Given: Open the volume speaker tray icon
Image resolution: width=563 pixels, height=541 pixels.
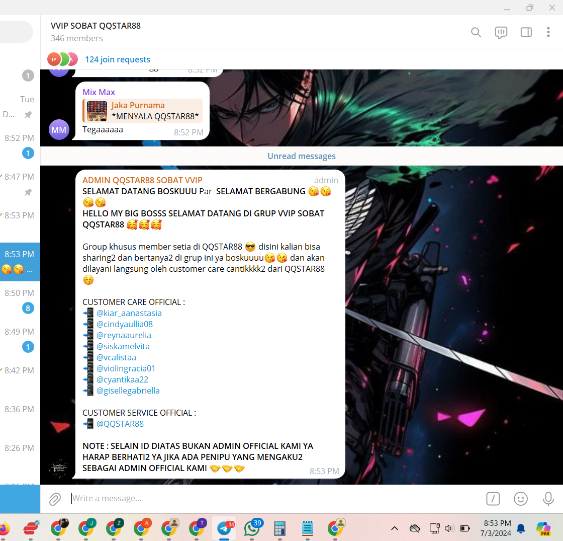Looking at the screenshot, I should [449, 528].
